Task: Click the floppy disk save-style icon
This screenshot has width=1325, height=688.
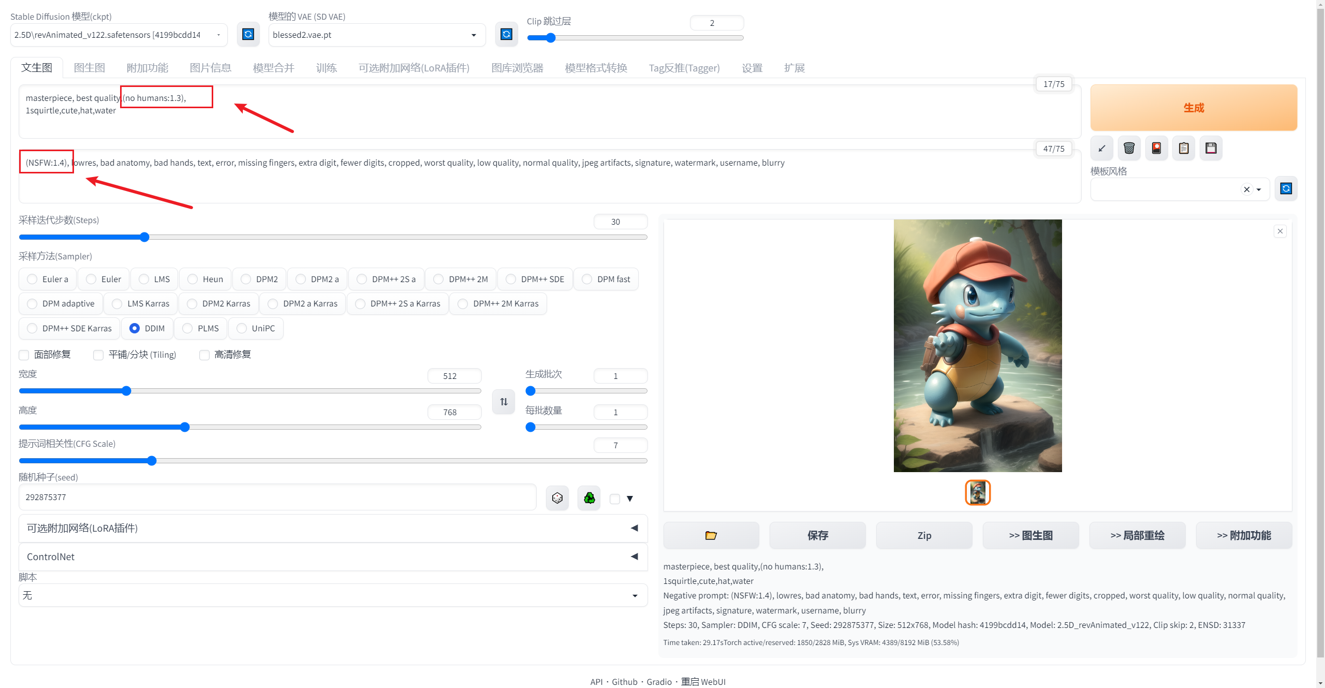Action: [x=1211, y=148]
